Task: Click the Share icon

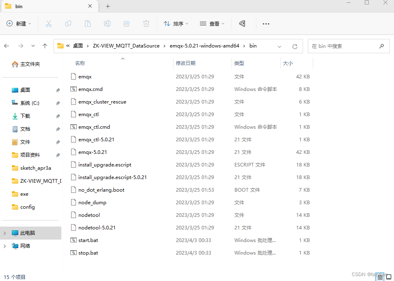Action: point(127,24)
